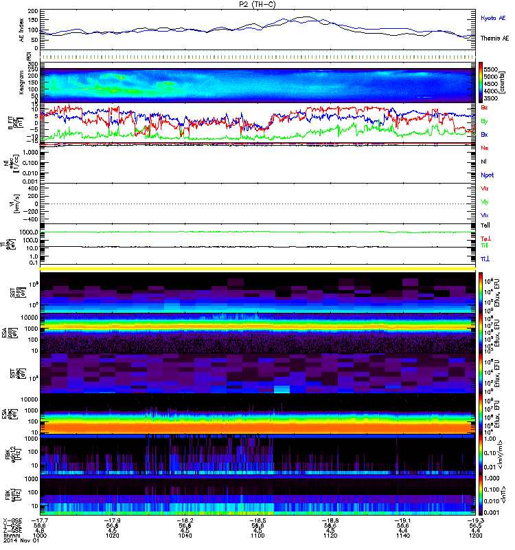Image resolution: width=515 pixels, height=550 pixels.
Task: Click the AE index line plot panel
Action: [258, 30]
